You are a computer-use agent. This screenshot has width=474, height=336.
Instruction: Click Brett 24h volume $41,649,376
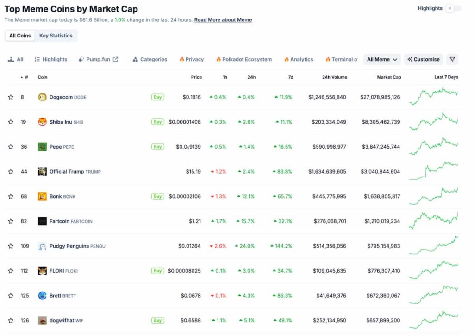(331, 296)
